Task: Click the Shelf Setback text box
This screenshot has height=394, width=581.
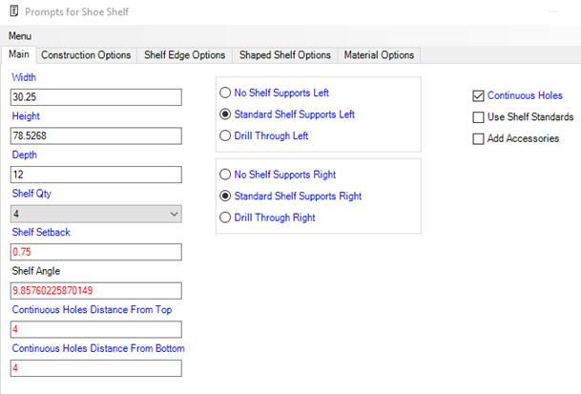Action: (x=95, y=252)
